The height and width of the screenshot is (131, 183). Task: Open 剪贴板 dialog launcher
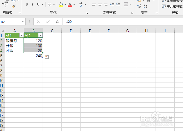click(x=20, y=13)
